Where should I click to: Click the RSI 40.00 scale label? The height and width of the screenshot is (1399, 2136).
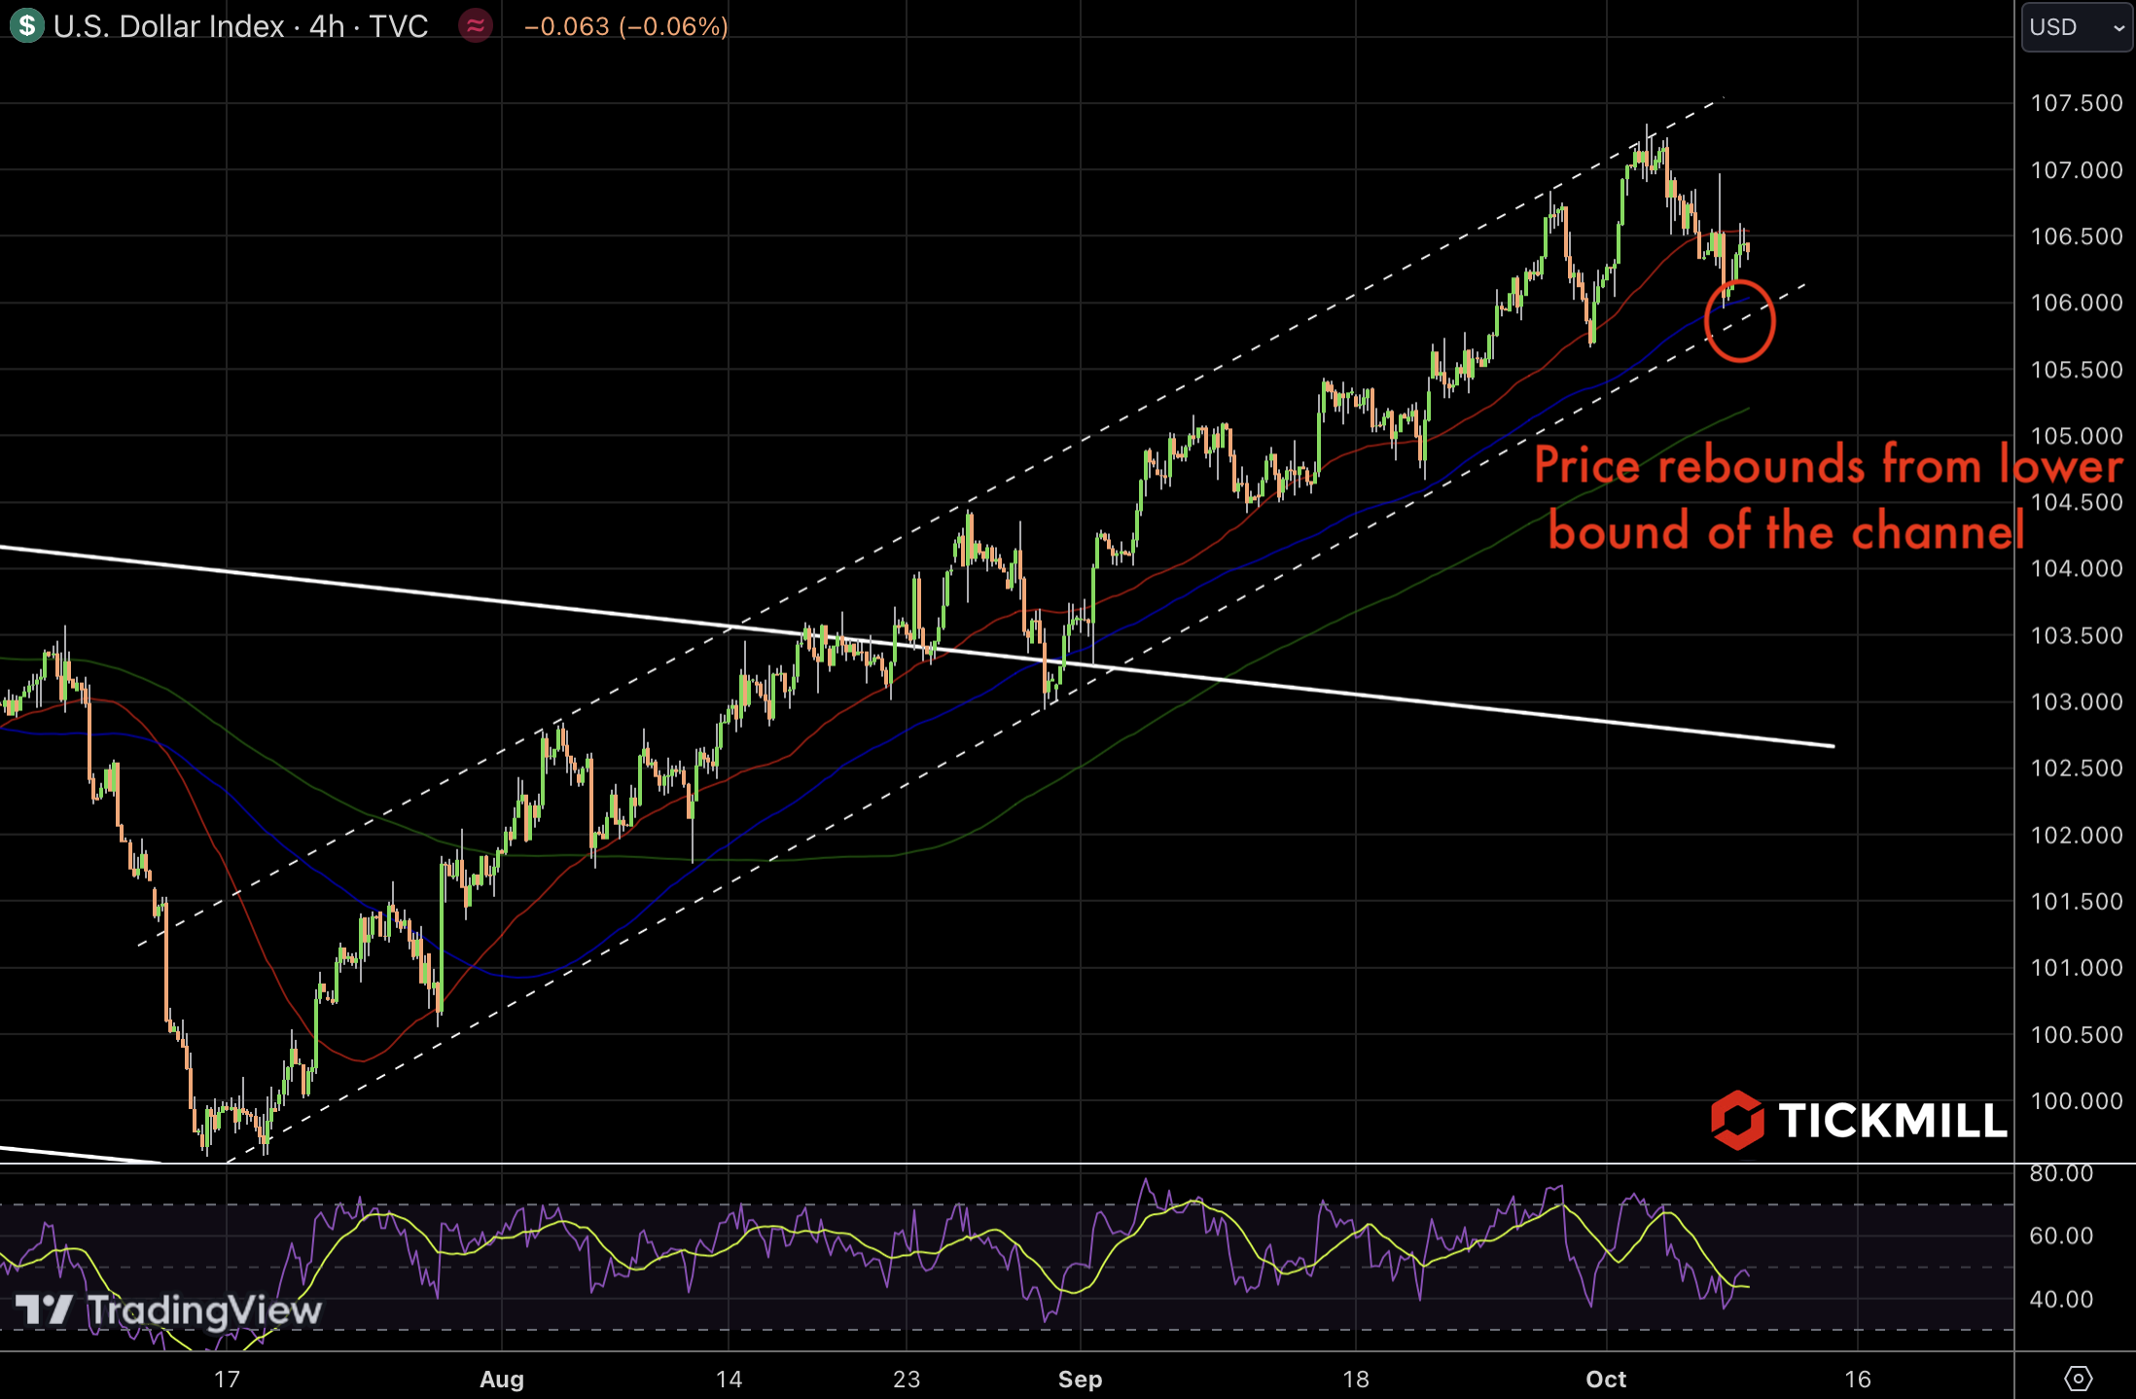pos(2060,1299)
